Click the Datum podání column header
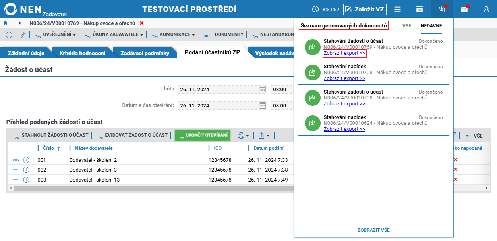The height and width of the screenshot is (241, 497). (268, 148)
